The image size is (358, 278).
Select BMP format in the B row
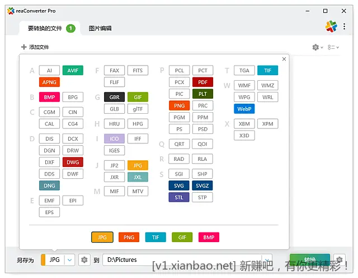[x=49, y=97]
